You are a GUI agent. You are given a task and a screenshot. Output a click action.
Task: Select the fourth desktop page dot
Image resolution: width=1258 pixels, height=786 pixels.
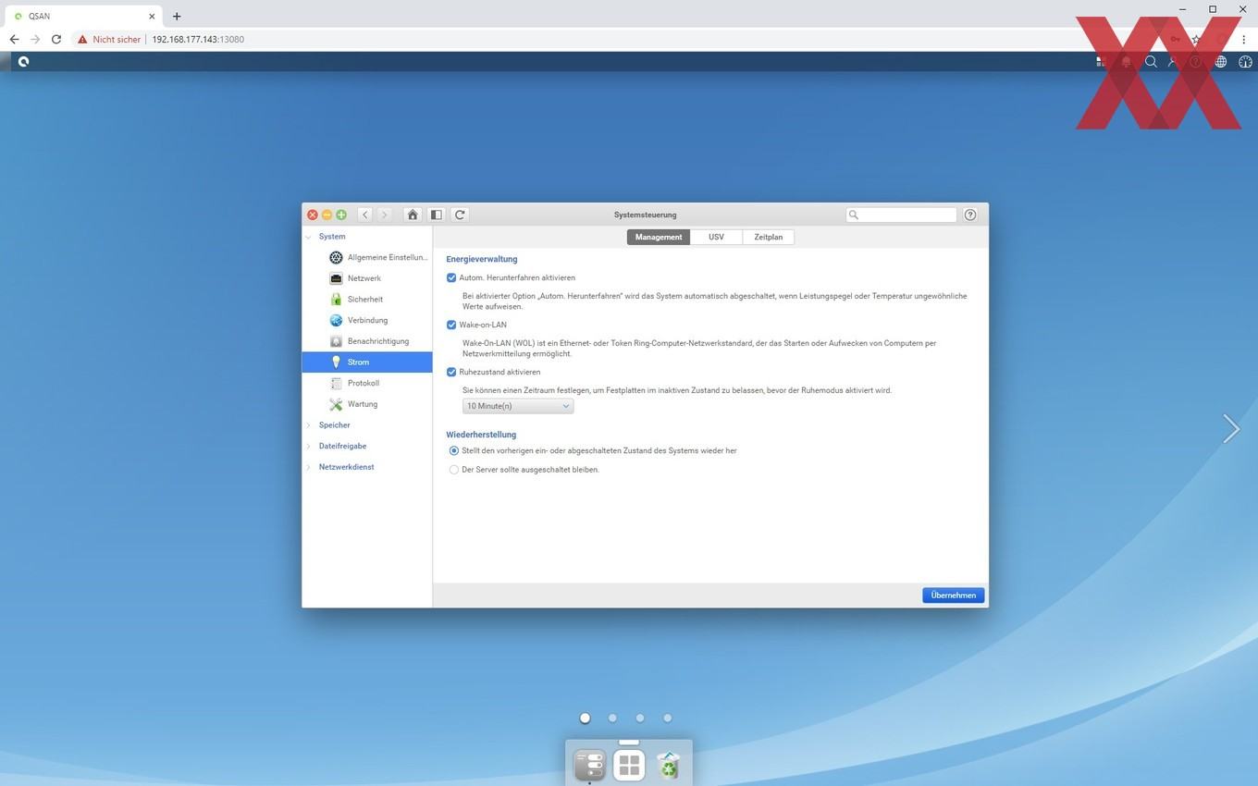(667, 718)
